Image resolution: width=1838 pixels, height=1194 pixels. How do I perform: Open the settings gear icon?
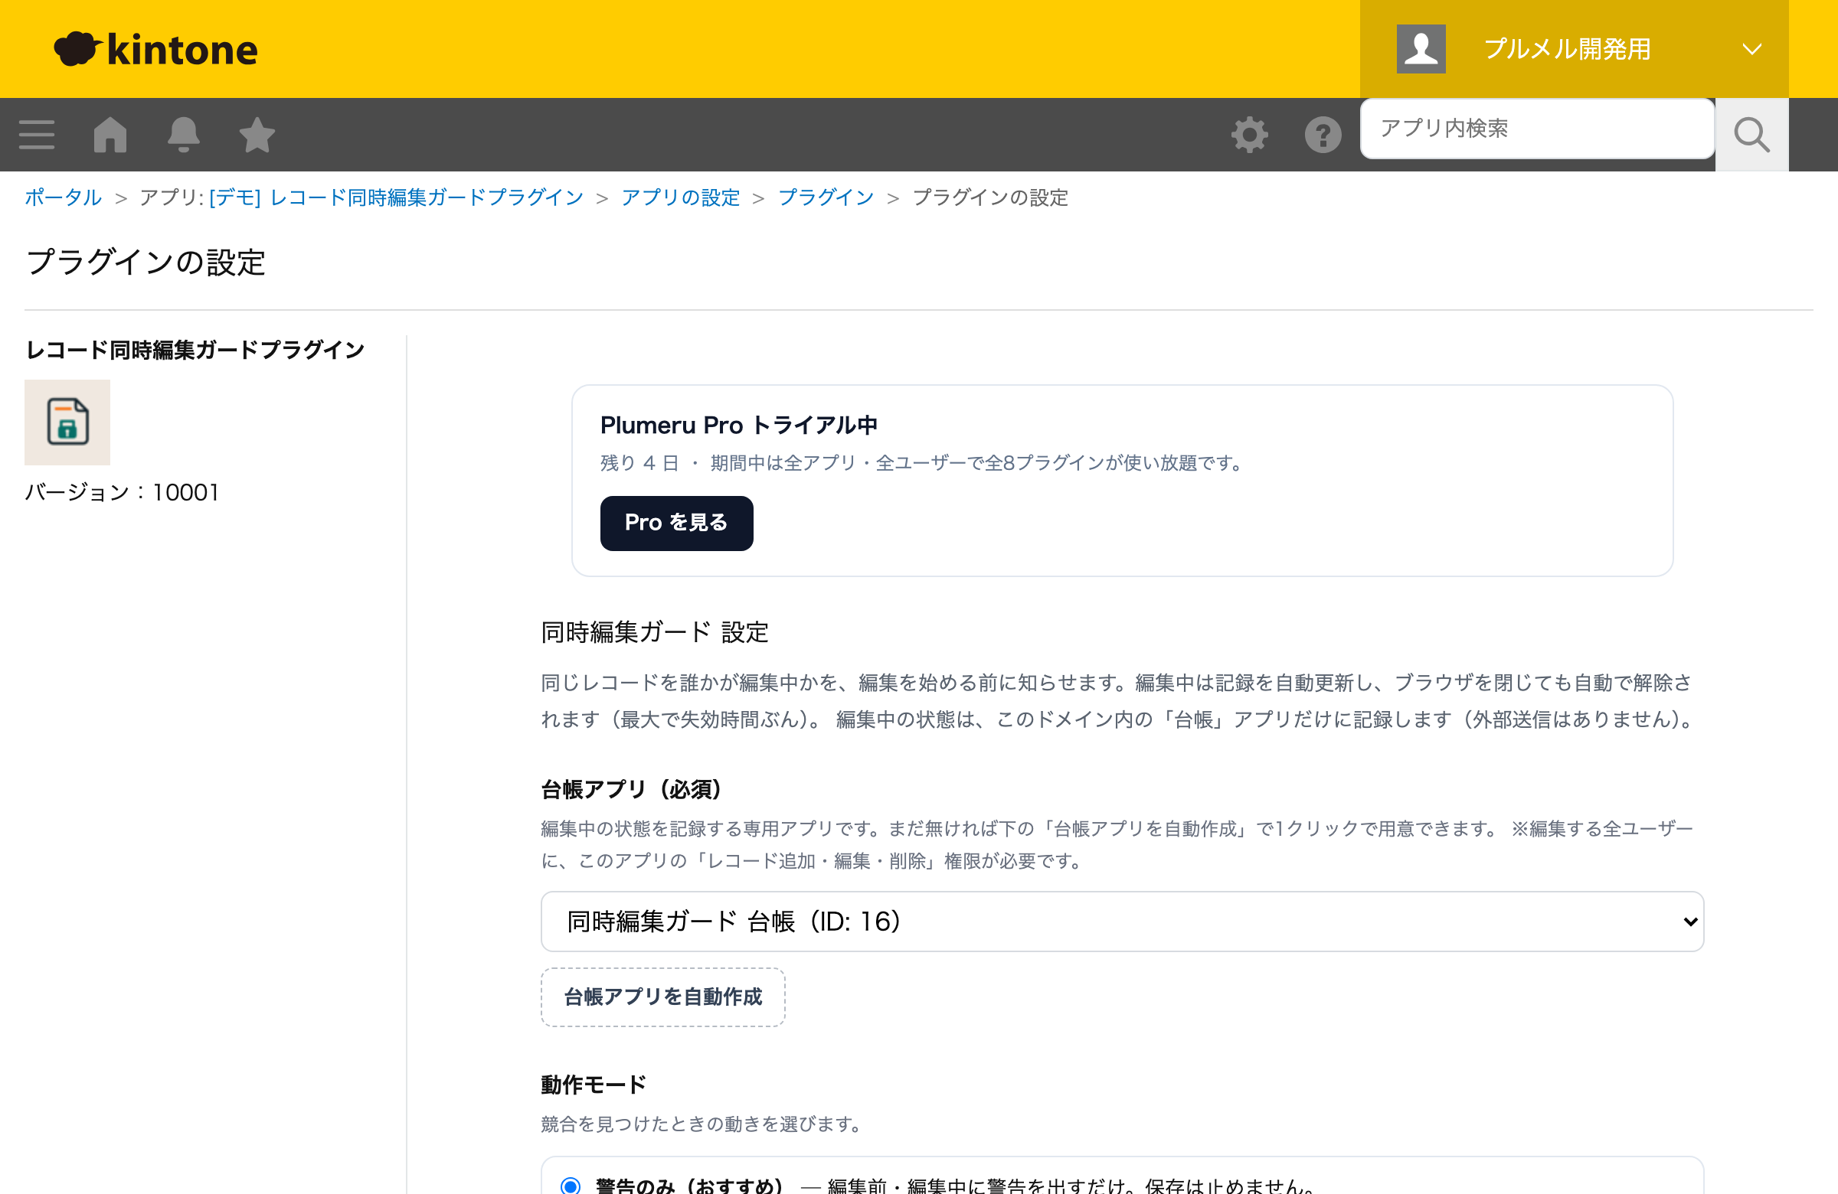[1249, 135]
